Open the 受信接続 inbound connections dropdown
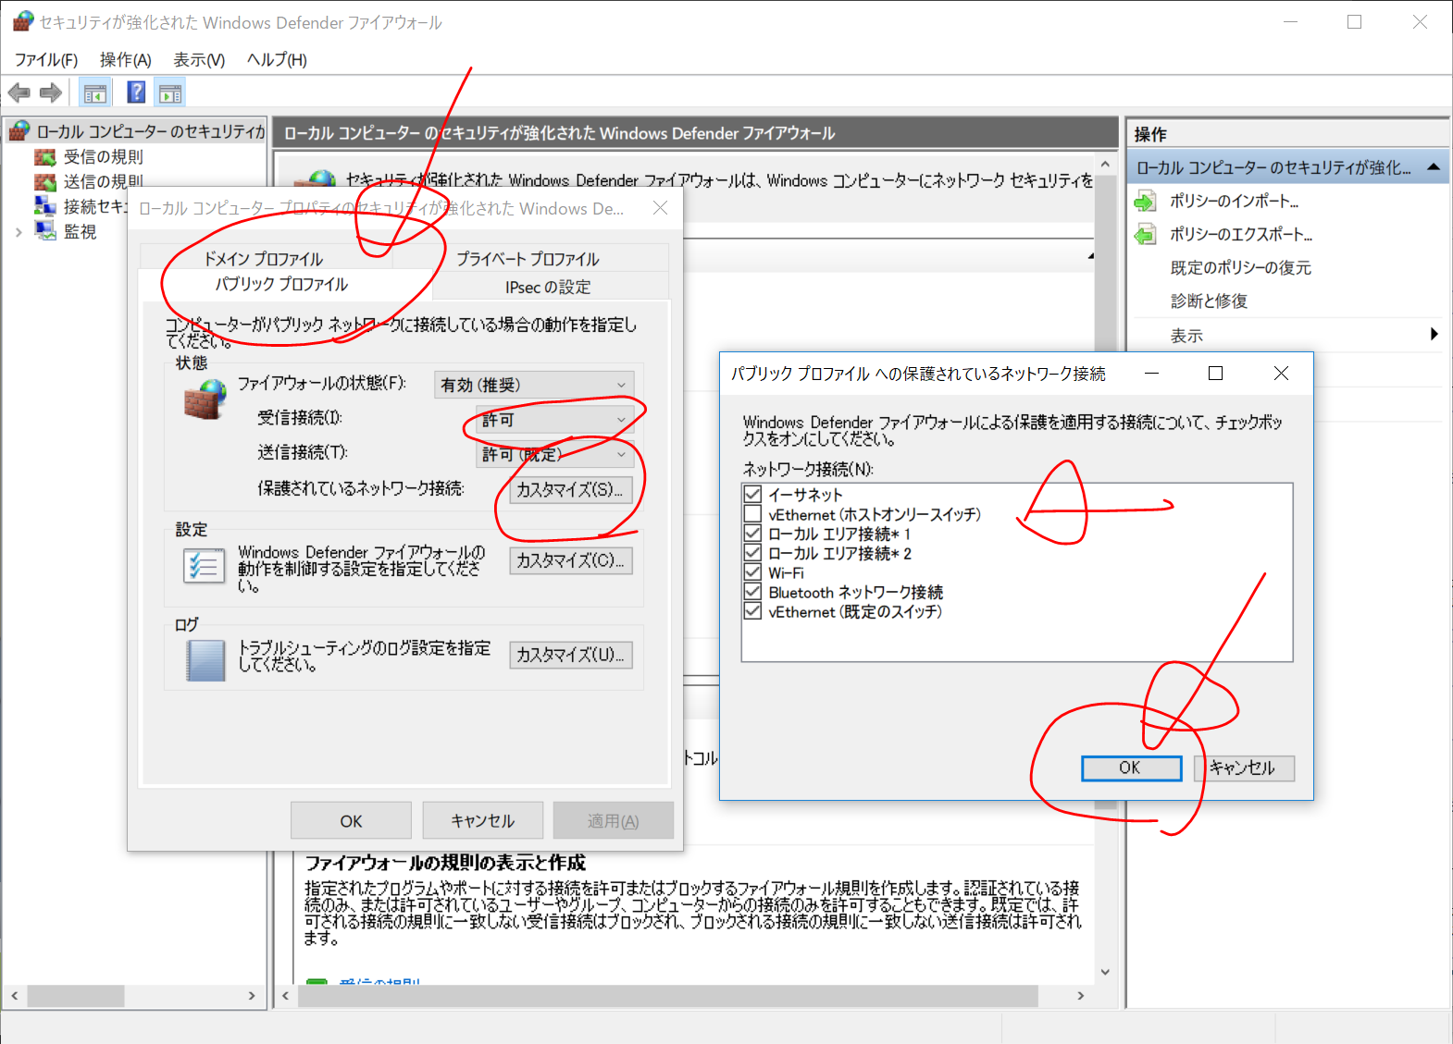1453x1044 pixels. pyautogui.click(x=554, y=420)
